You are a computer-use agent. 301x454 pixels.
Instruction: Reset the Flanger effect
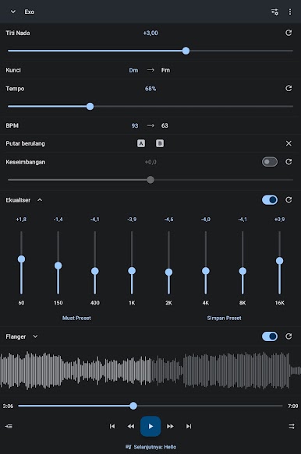click(289, 336)
